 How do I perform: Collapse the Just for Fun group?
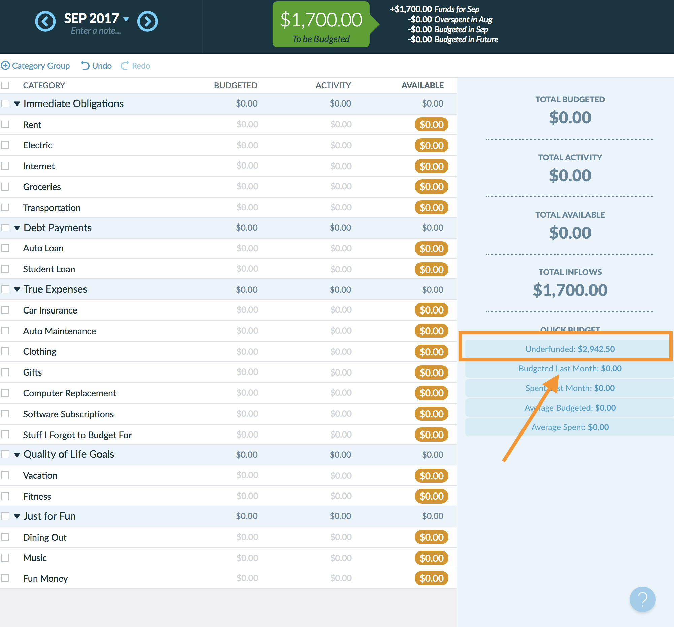tap(17, 516)
